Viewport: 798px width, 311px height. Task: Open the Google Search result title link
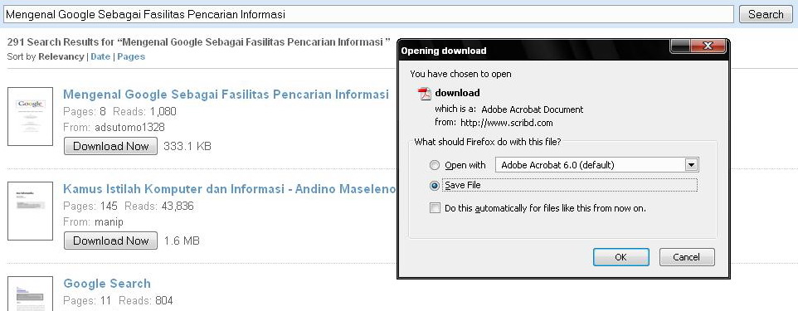point(107,284)
